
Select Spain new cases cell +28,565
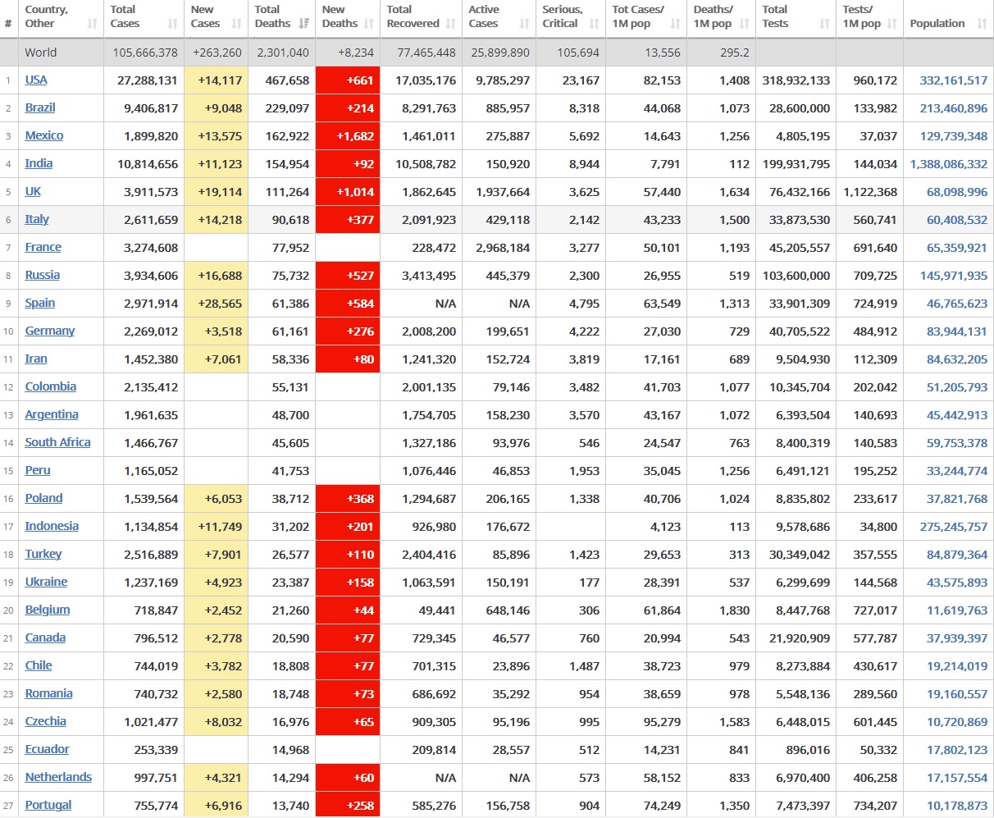(216, 304)
